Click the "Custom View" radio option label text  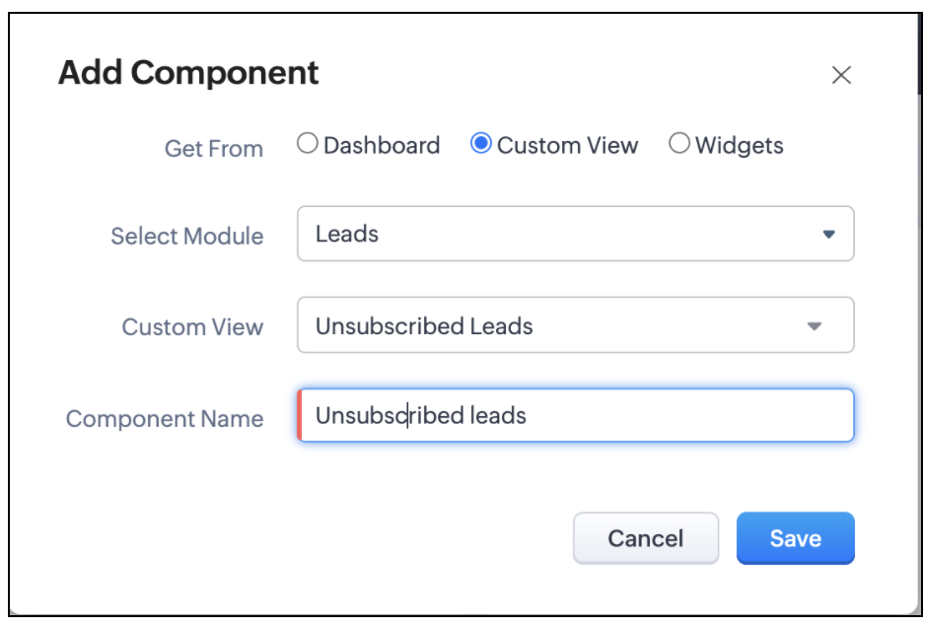point(568,146)
